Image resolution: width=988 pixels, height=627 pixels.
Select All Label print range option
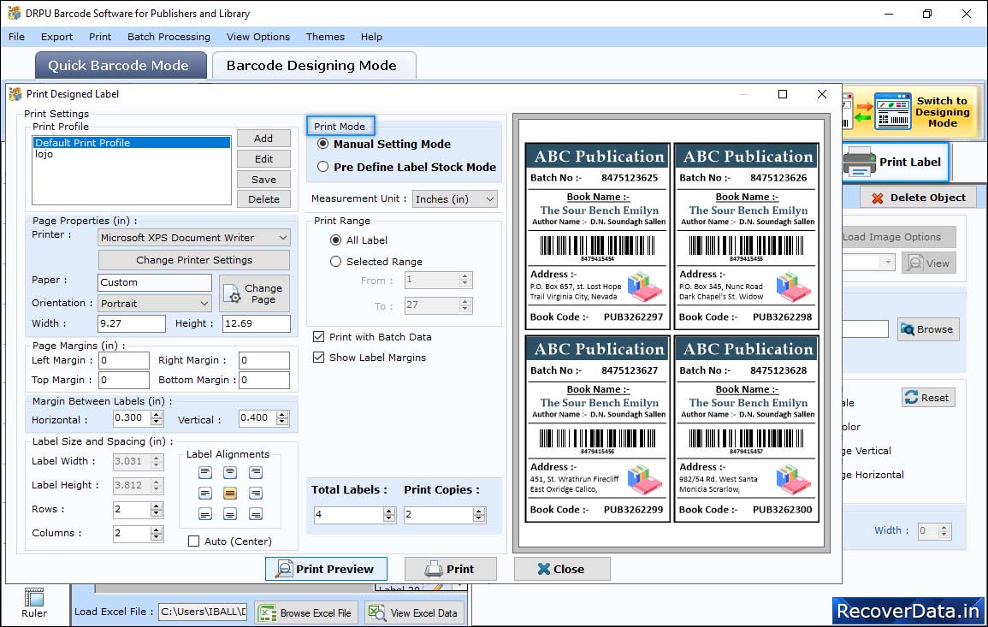coord(336,240)
